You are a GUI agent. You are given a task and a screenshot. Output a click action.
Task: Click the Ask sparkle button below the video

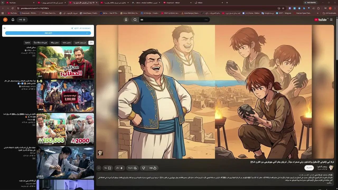click(119, 168)
